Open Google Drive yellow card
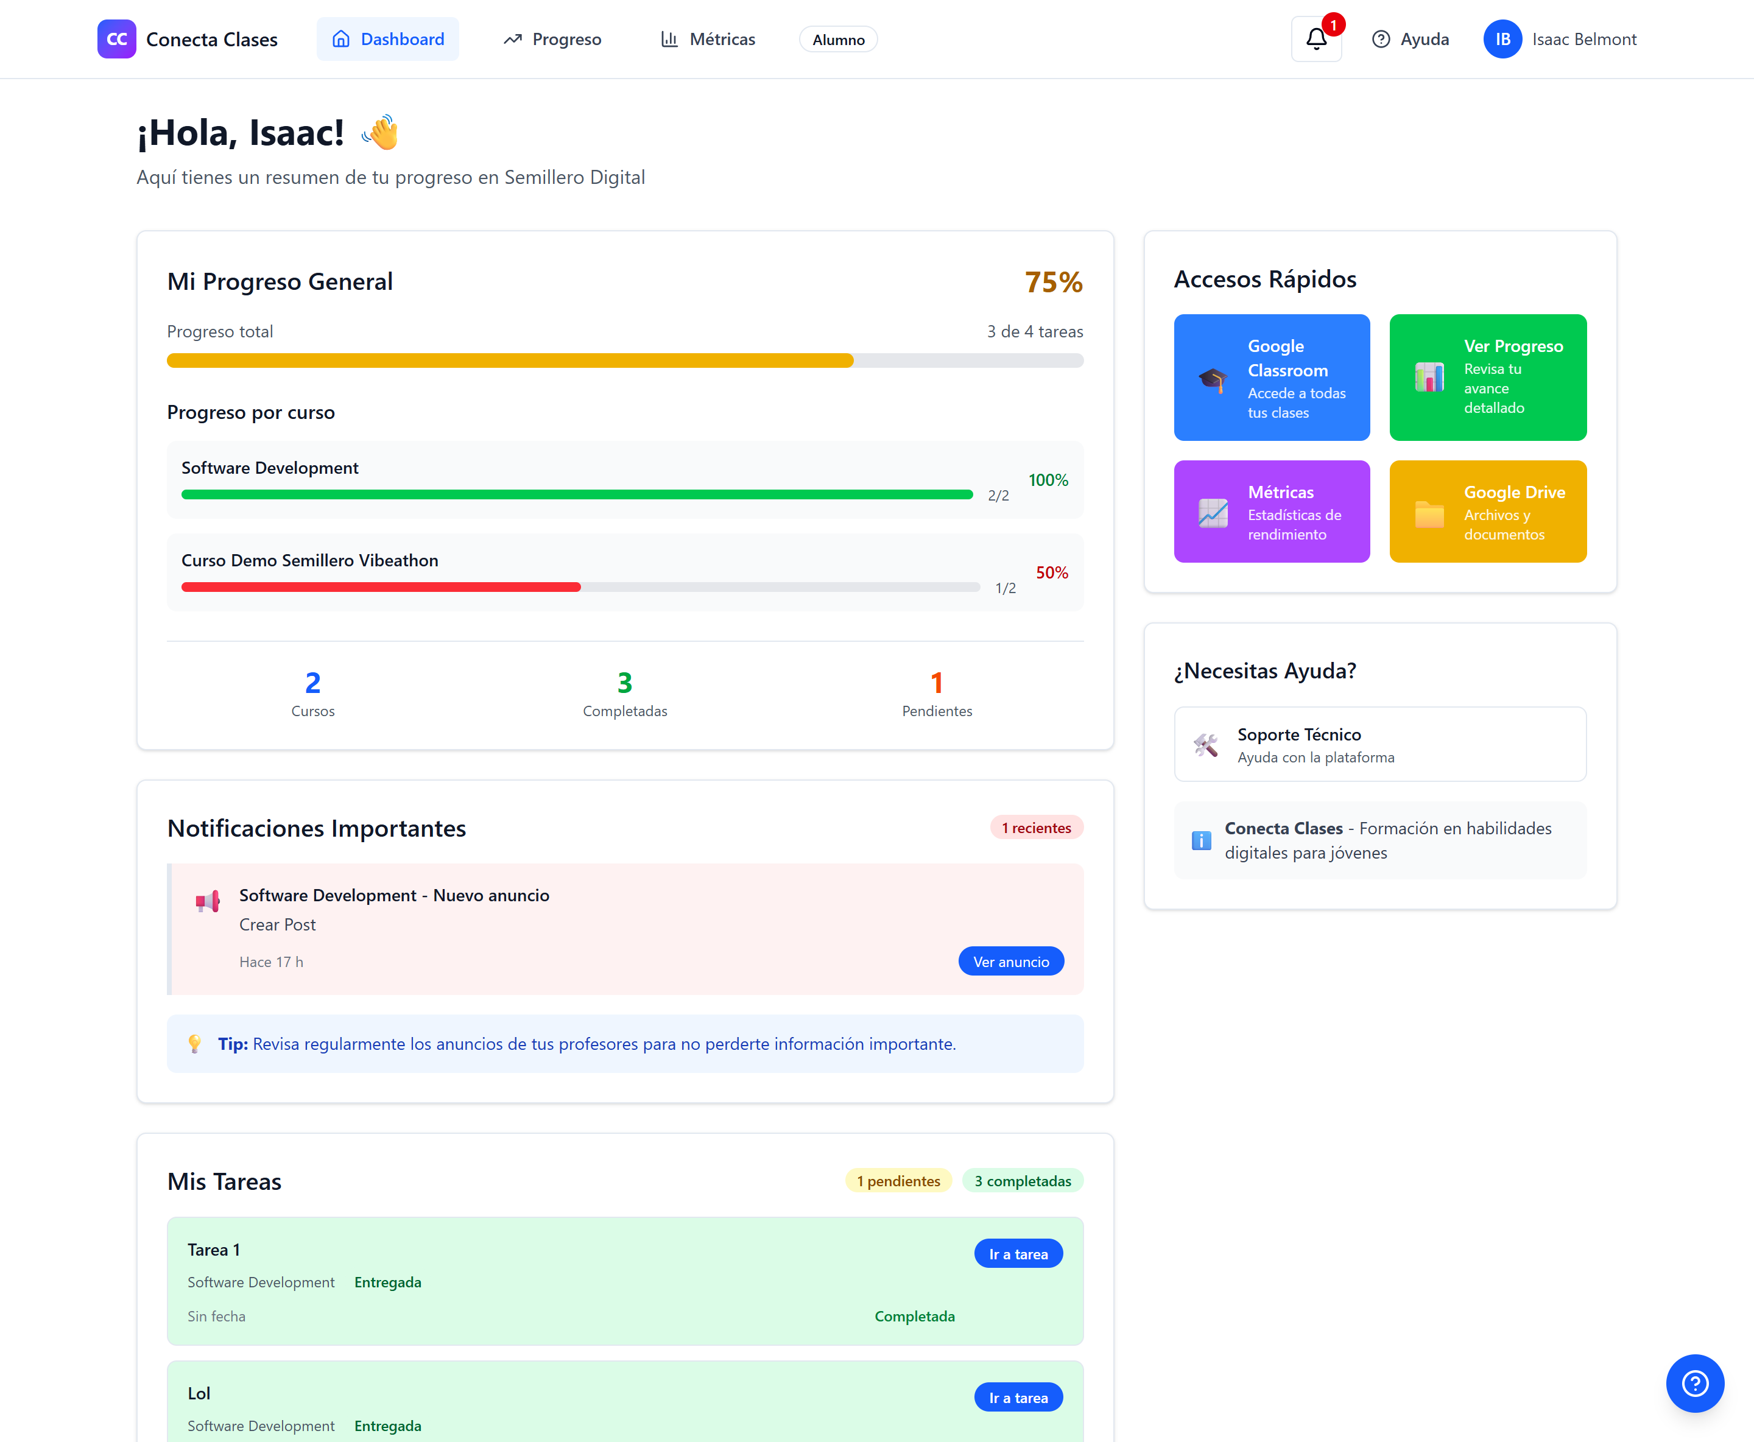1754x1442 pixels. [1487, 512]
